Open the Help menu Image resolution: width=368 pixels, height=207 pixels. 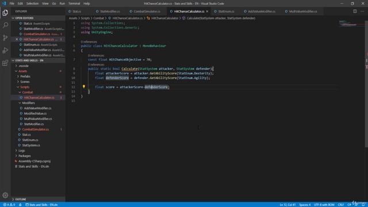pyautogui.click(x=87, y=3)
